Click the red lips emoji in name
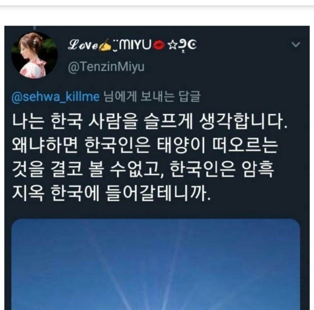Screen dimensions: 314x310 (x=159, y=45)
